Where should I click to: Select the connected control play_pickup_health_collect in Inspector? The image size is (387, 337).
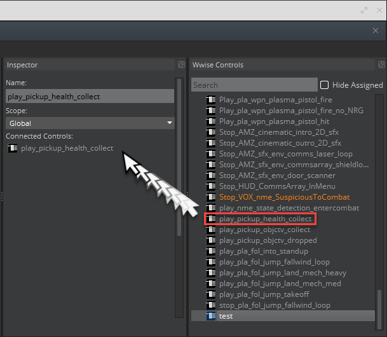tap(67, 148)
